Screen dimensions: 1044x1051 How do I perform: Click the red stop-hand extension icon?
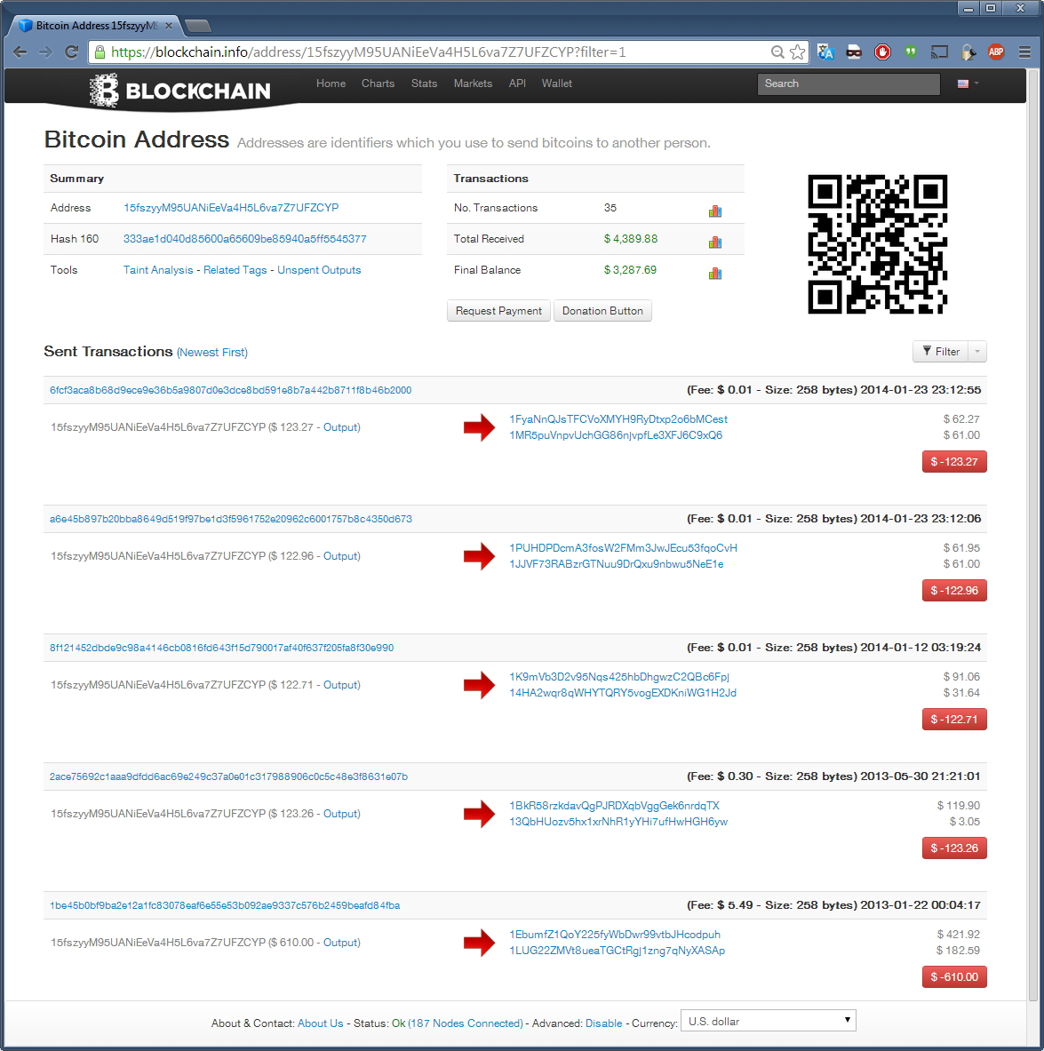(x=882, y=52)
